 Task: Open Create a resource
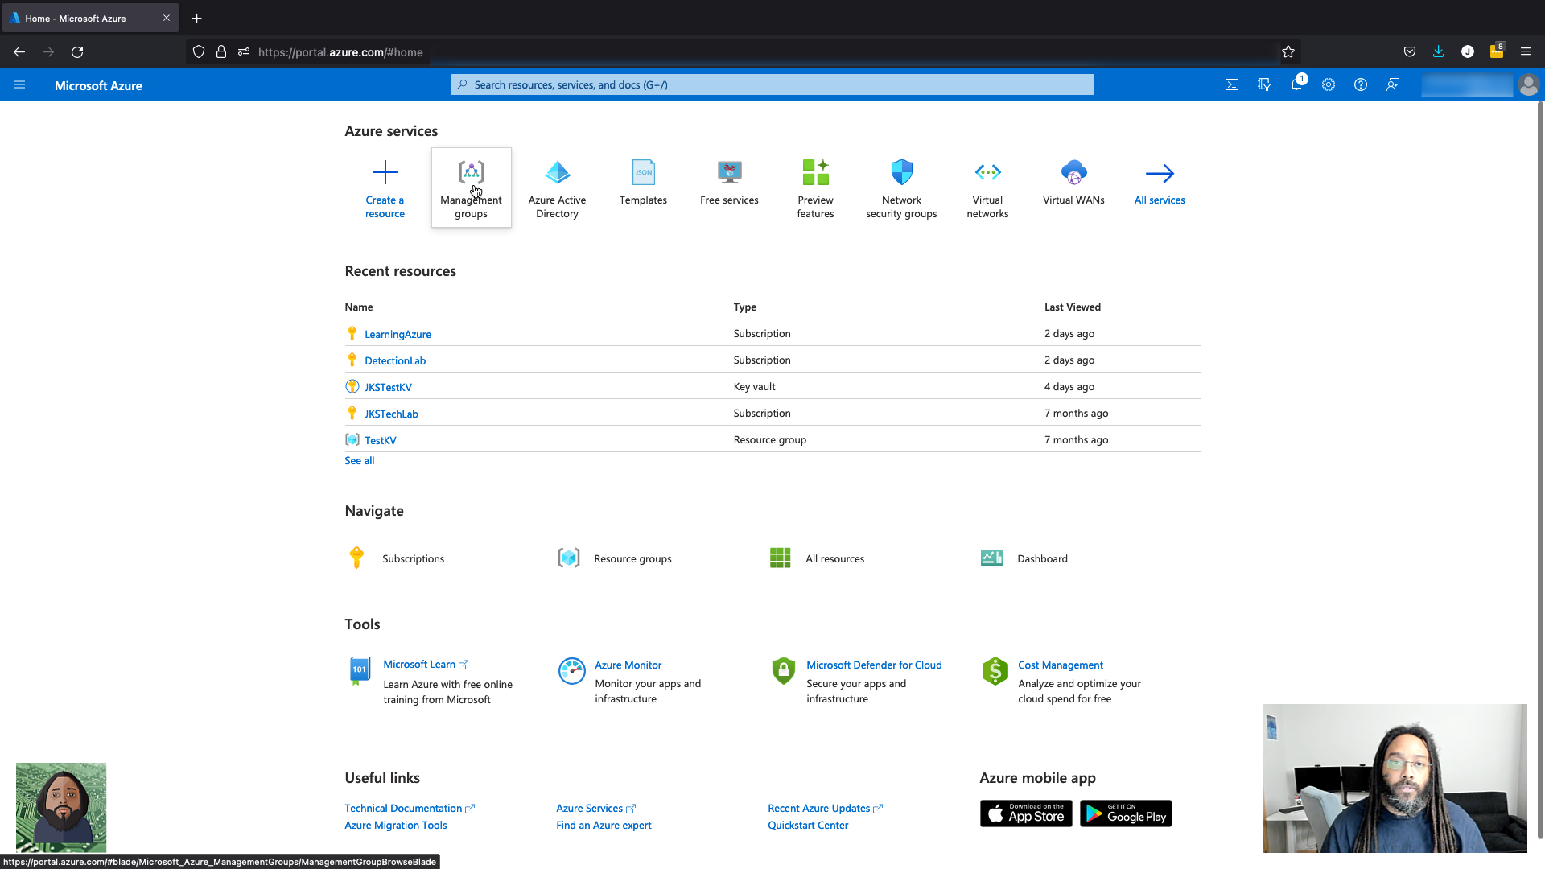[385, 188]
